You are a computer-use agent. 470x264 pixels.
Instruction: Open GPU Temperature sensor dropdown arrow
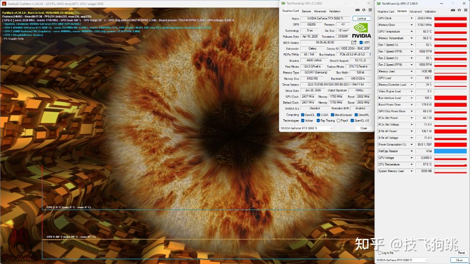[x=412, y=31]
